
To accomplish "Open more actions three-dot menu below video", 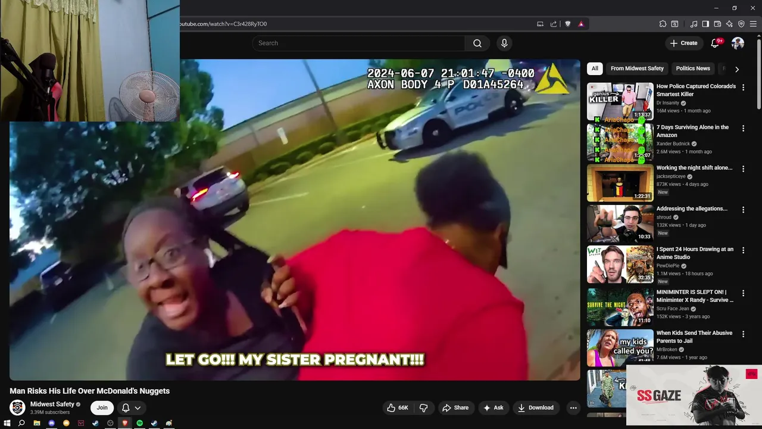I will coord(573,408).
